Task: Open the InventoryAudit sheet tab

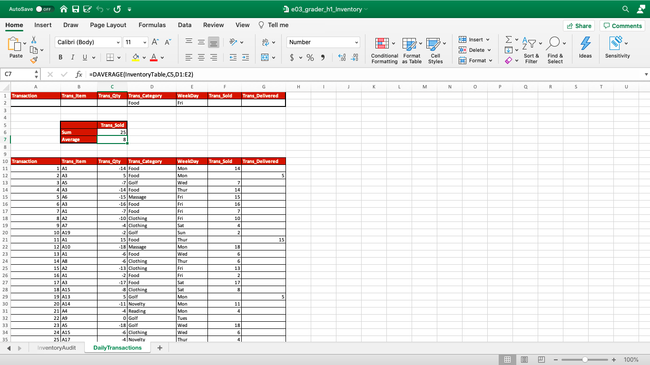Action: 57,347
